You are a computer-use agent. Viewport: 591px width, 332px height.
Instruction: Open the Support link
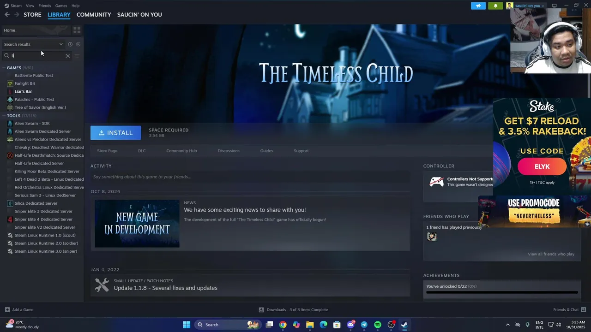pos(301,151)
